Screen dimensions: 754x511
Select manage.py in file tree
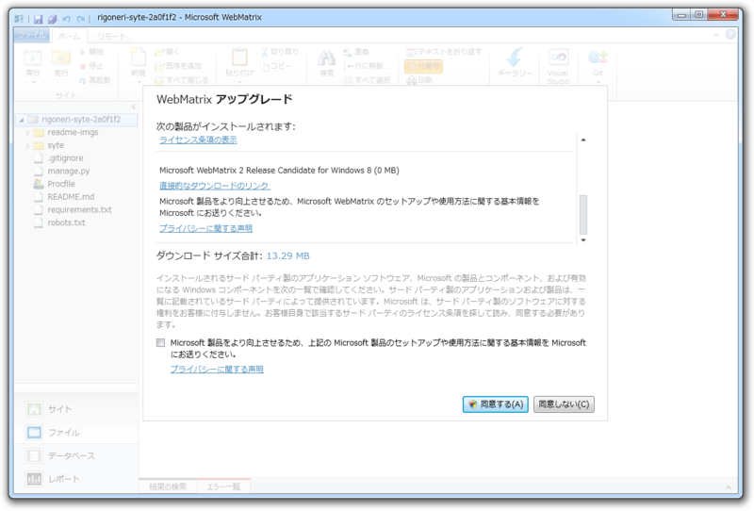tap(68, 172)
